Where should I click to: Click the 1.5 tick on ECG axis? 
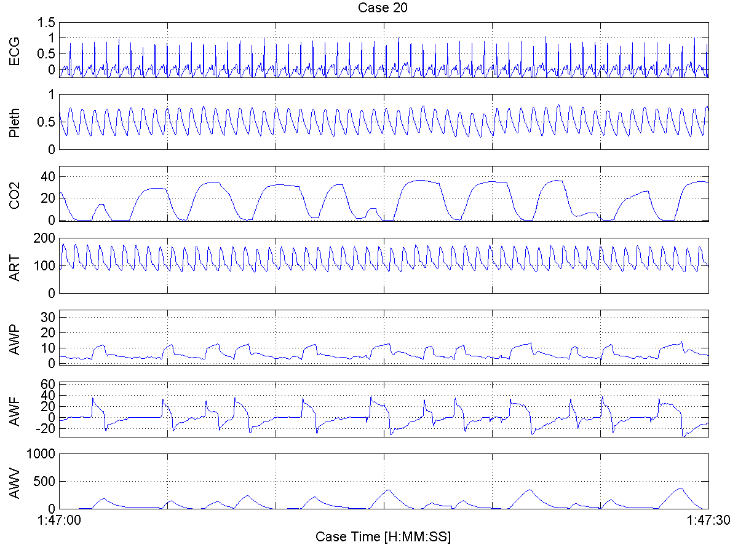coord(47,22)
